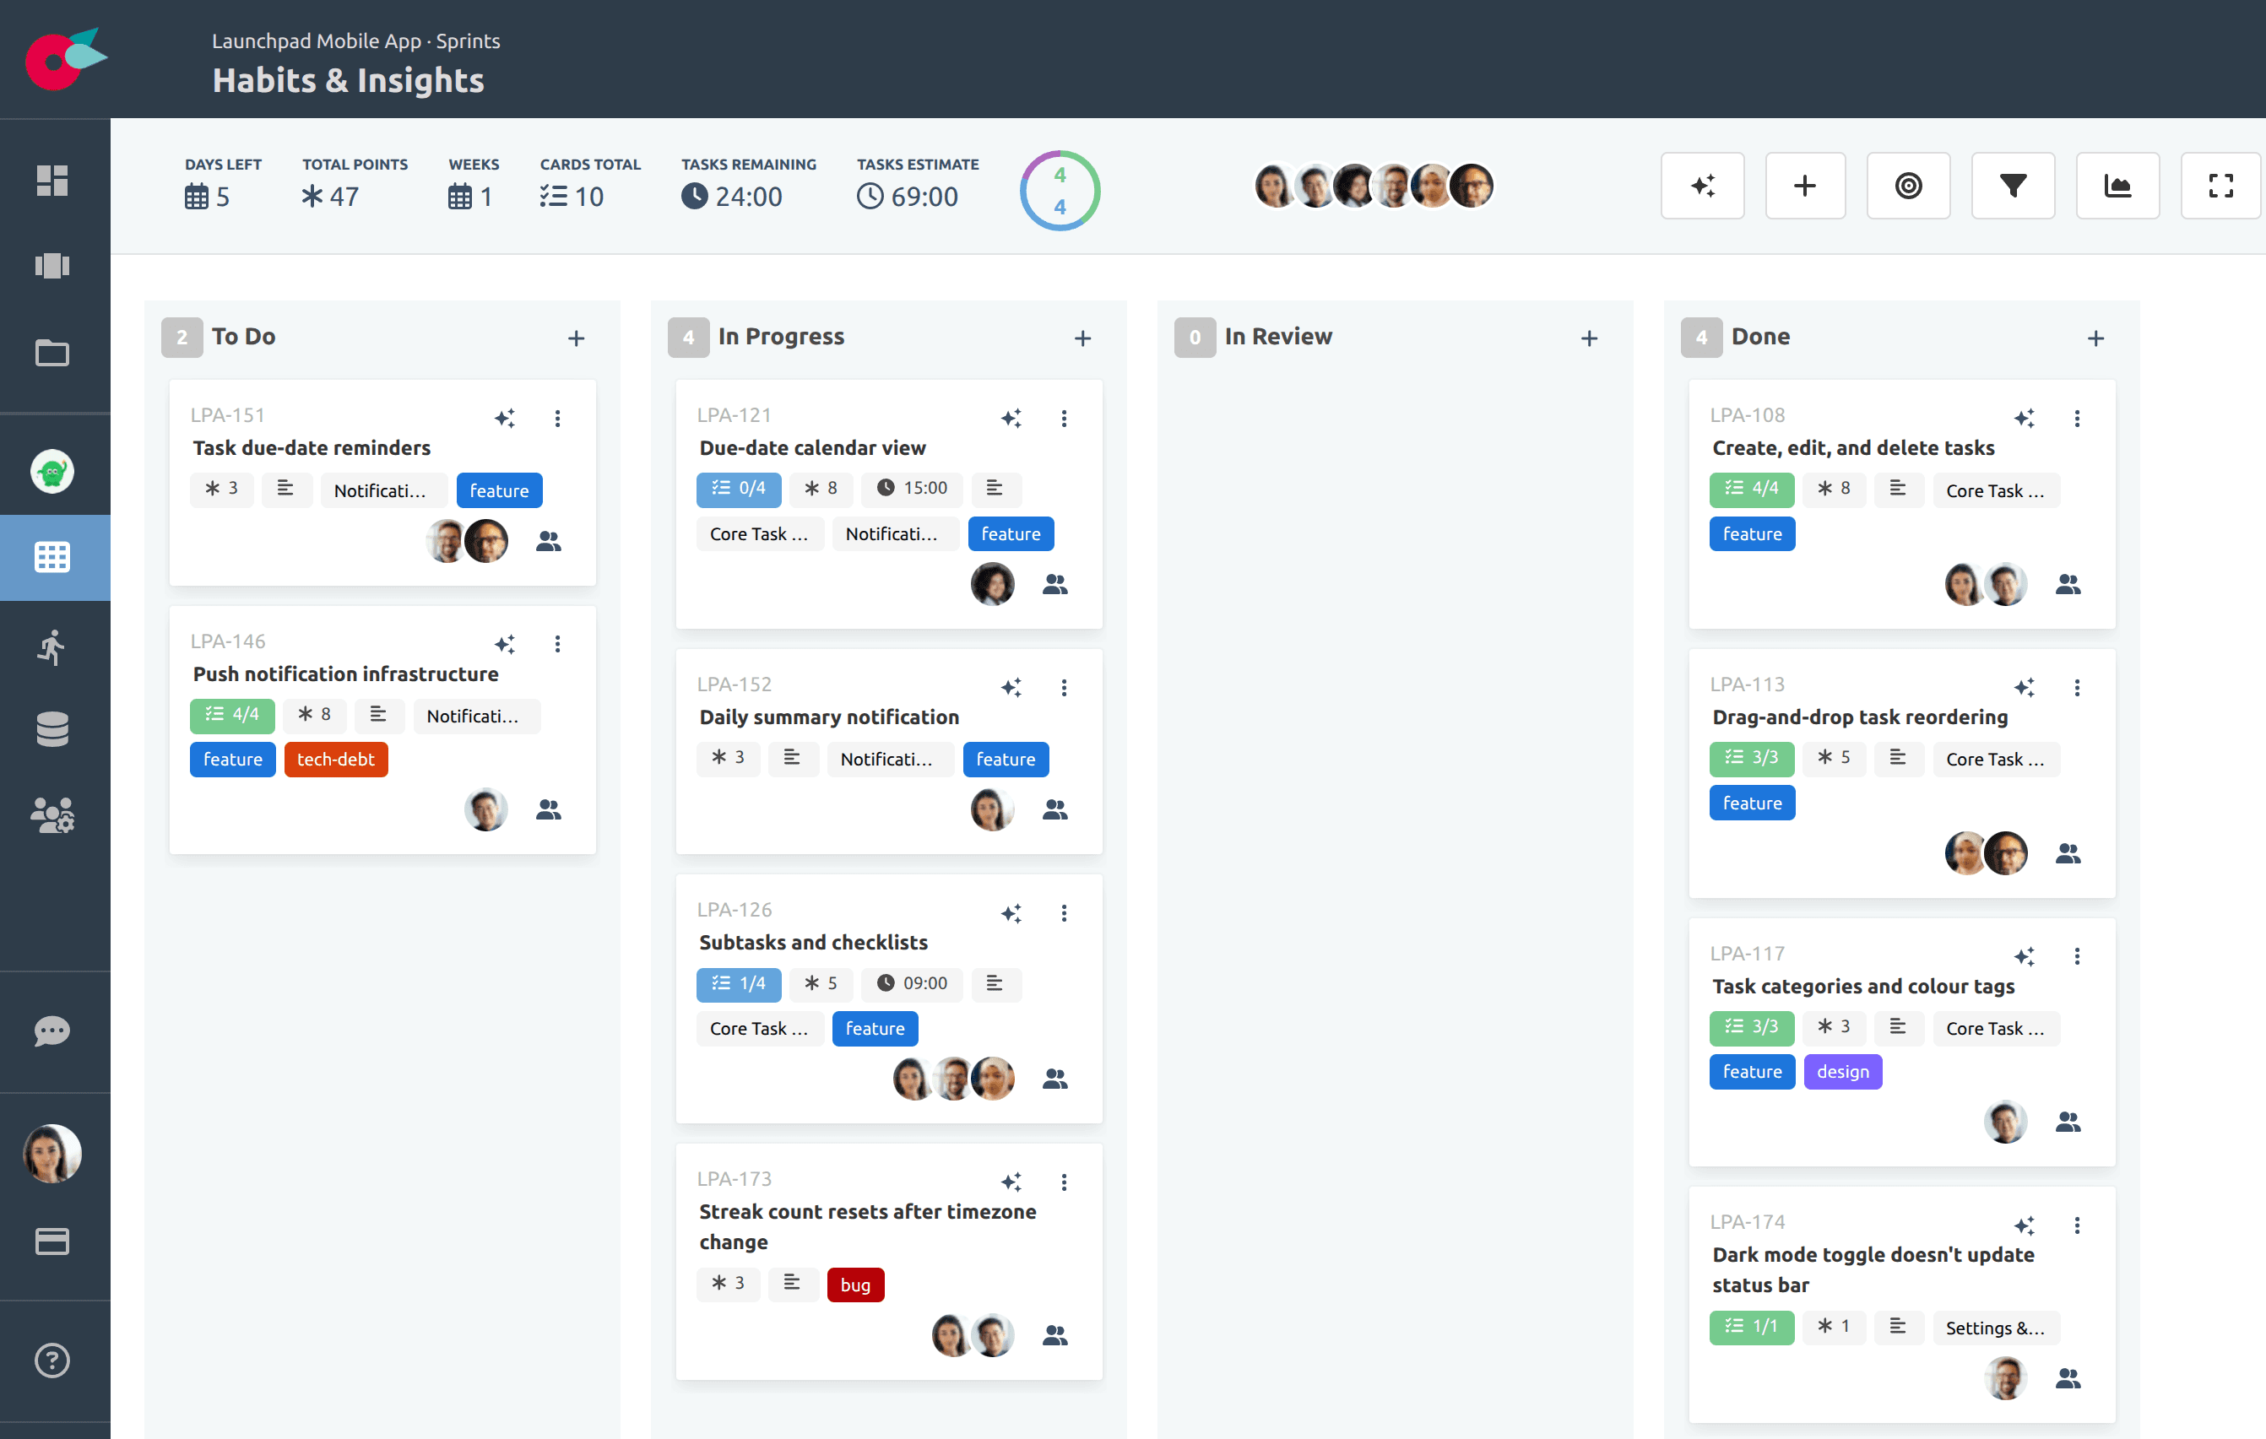The image size is (2266, 1439).
Task: Open the options menu on LPA-151
Action: pos(558,419)
